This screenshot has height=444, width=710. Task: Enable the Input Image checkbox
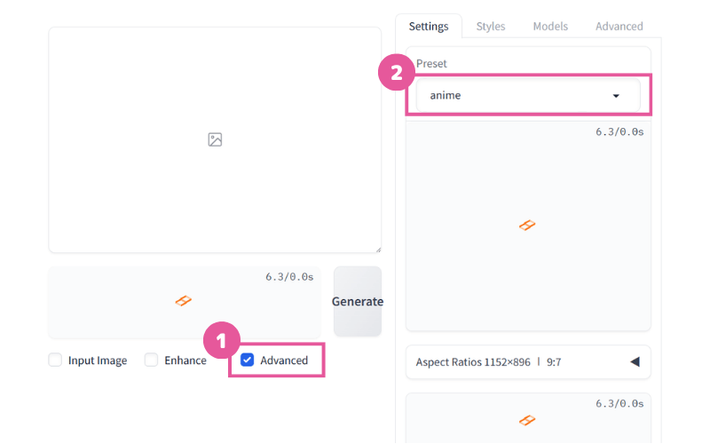(x=55, y=361)
